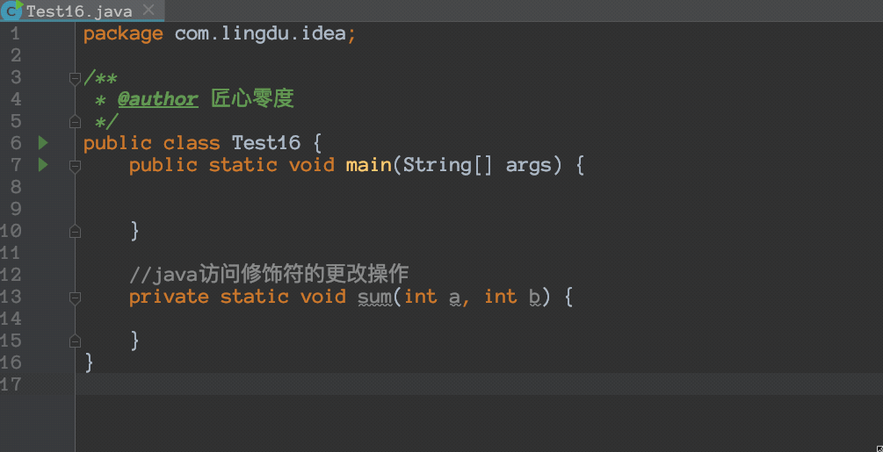Close the Test16.java tab
883x452 pixels.
click(148, 11)
